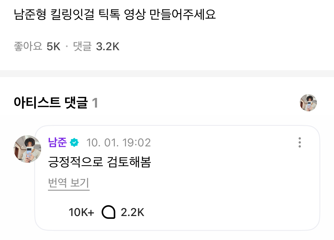Open 남준's username link
This screenshot has width=334, height=240.
tap(57, 142)
